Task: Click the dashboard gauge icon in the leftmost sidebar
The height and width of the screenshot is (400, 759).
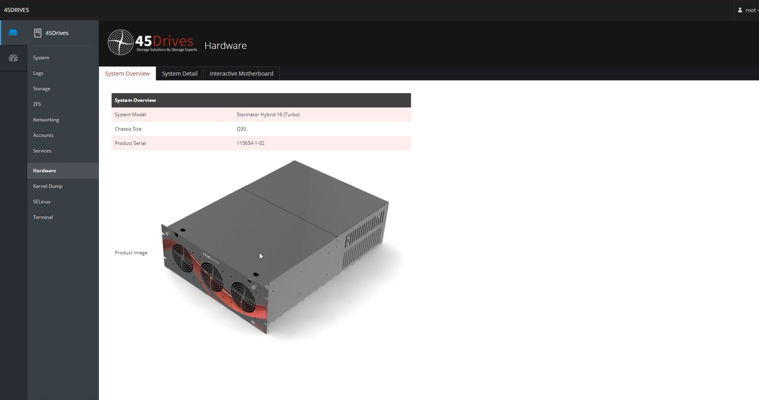Action: [13, 58]
